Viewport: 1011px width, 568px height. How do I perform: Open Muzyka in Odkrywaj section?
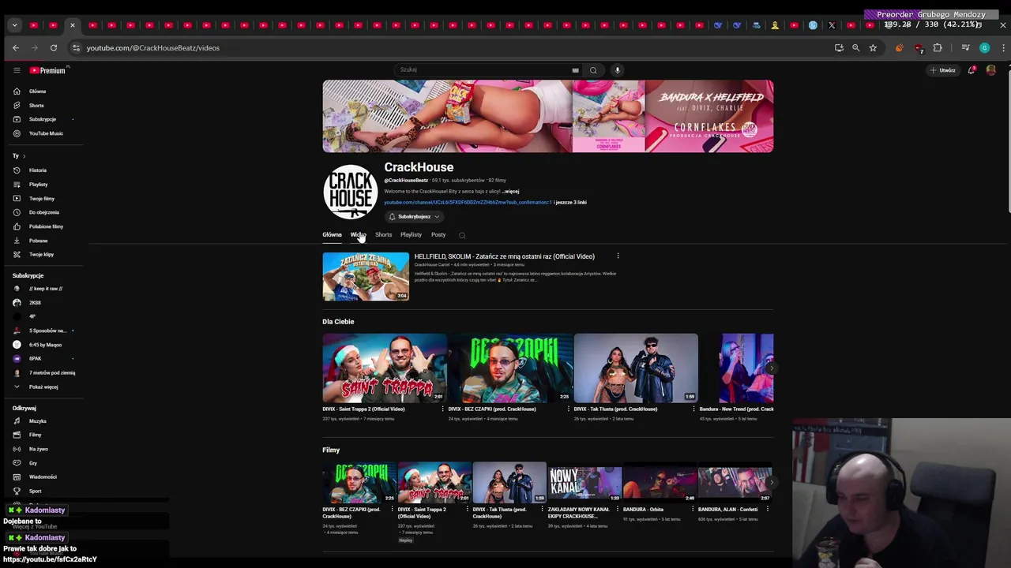click(x=38, y=421)
